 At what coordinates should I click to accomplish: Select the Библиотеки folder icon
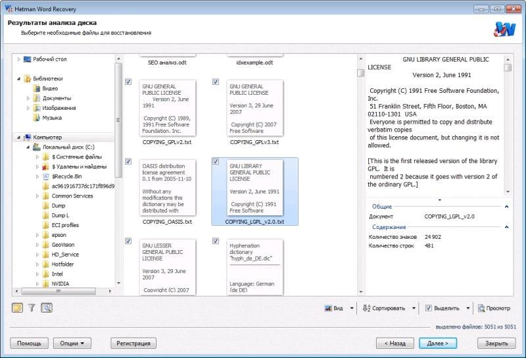(x=28, y=78)
